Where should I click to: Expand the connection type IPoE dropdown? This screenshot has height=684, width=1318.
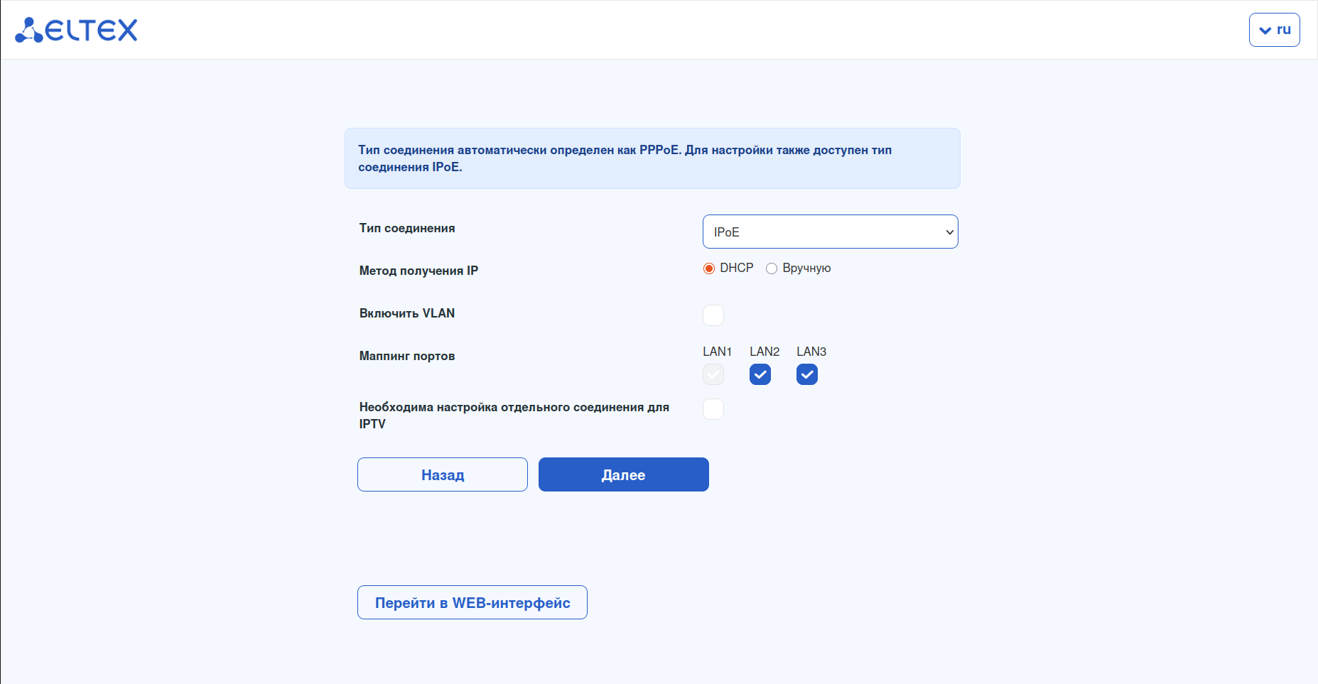click(830, 232)
